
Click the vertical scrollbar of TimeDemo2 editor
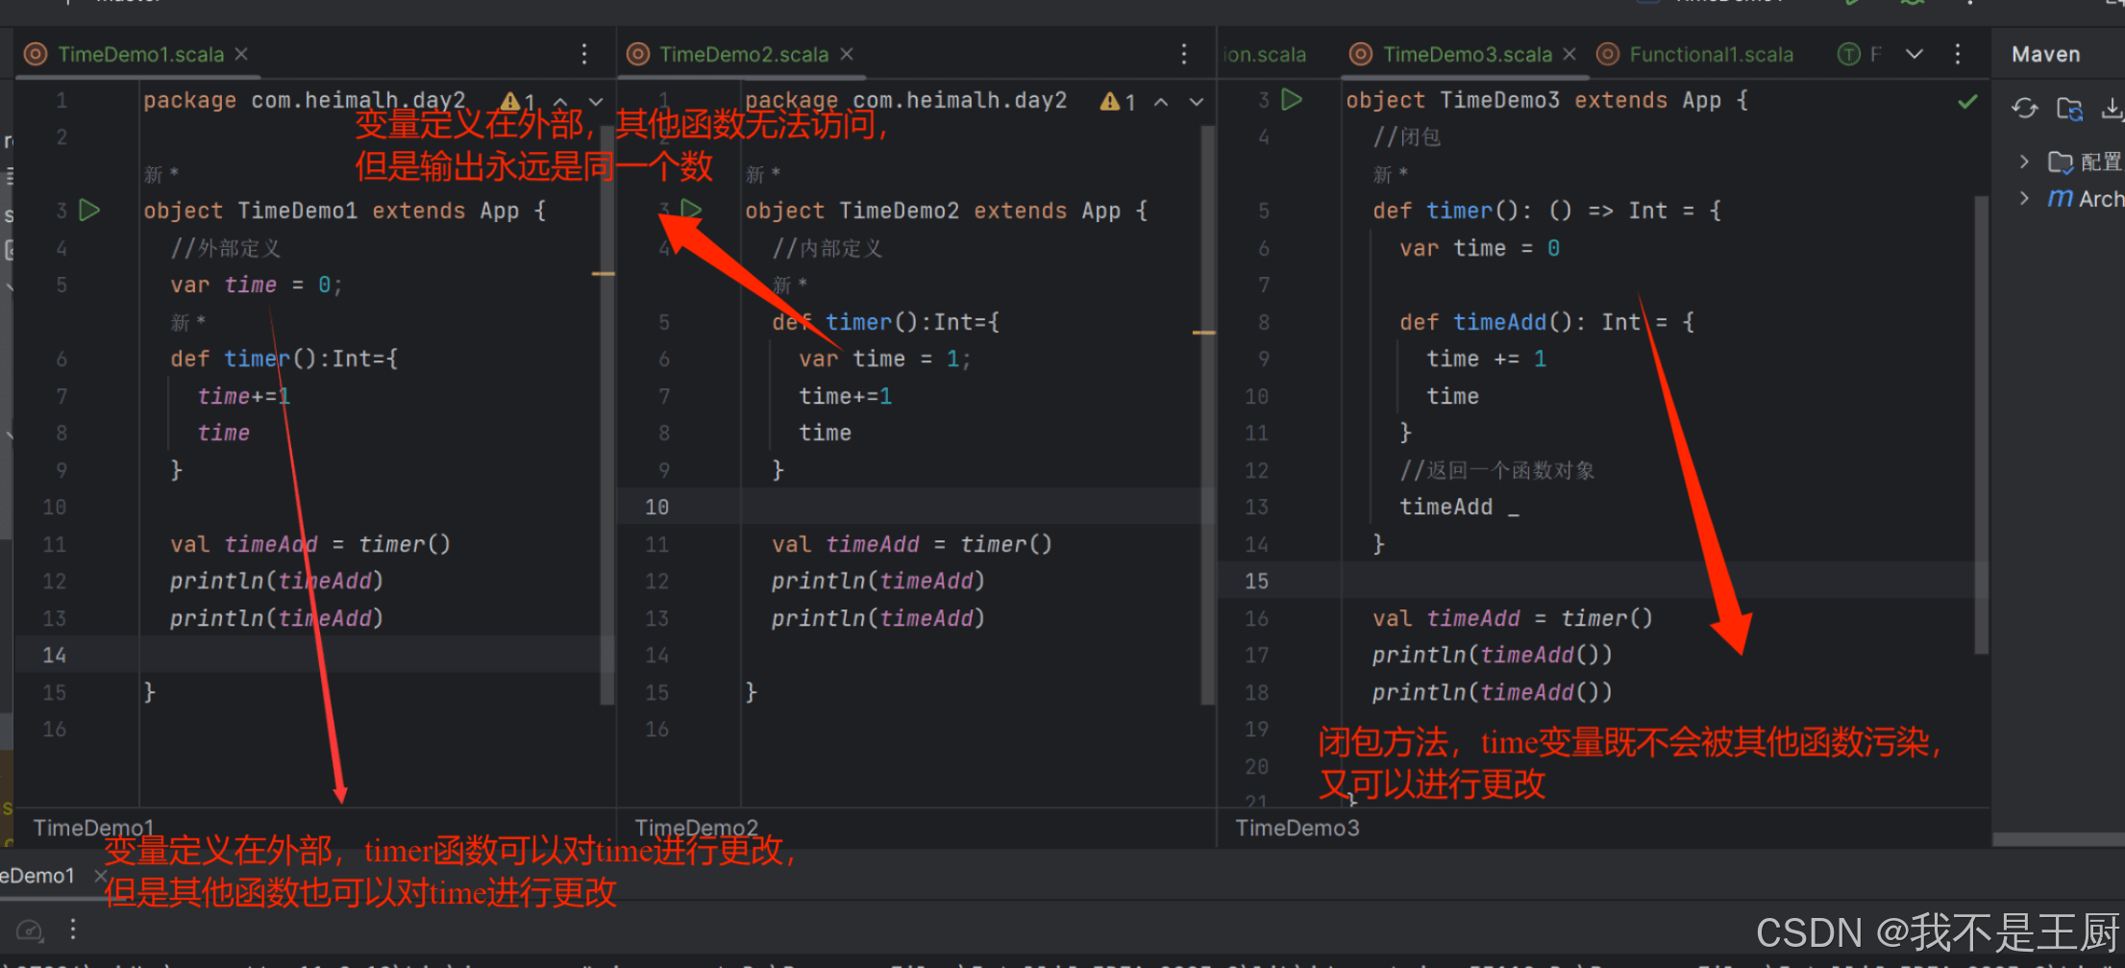[1207, 413]
